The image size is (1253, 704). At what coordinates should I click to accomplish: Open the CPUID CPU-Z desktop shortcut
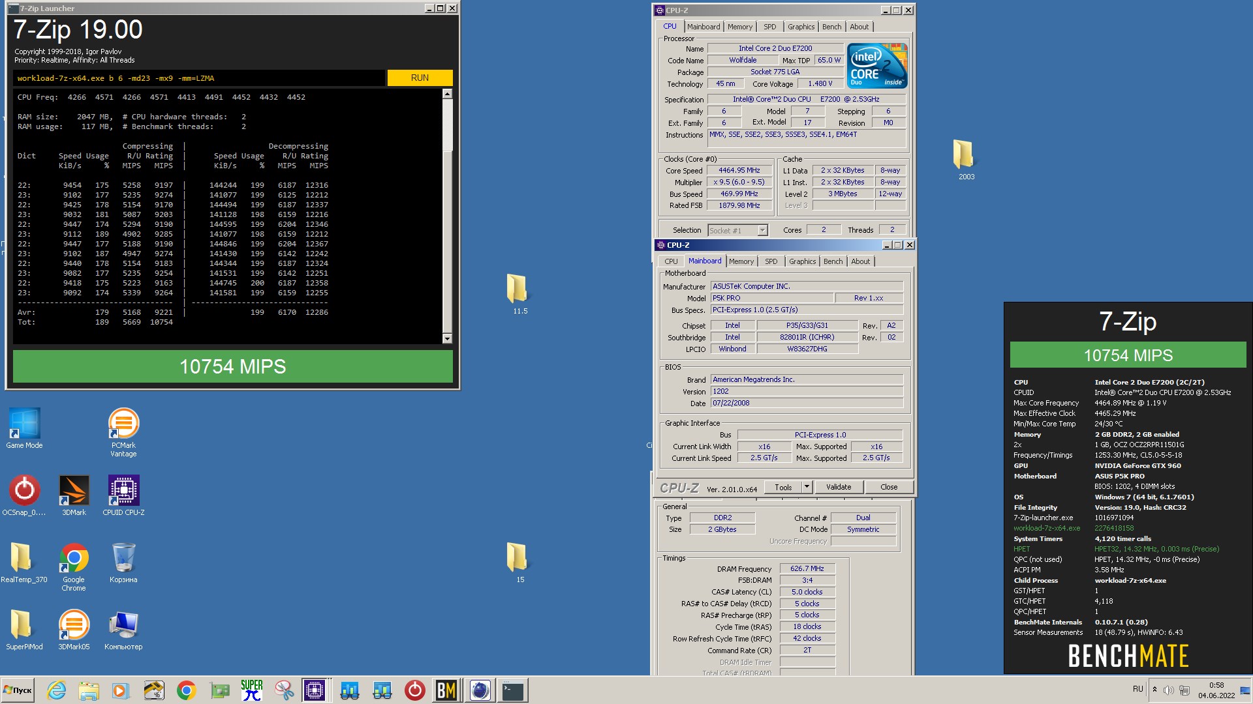click(x=123, y=495)
